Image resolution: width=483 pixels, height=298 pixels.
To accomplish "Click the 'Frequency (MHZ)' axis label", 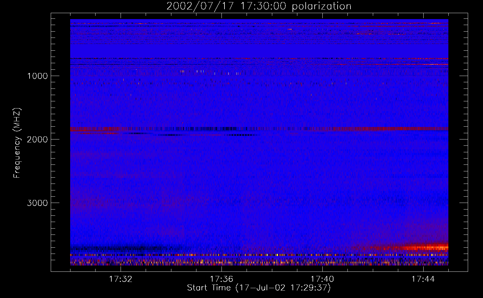I will click(x=17, y=143).
